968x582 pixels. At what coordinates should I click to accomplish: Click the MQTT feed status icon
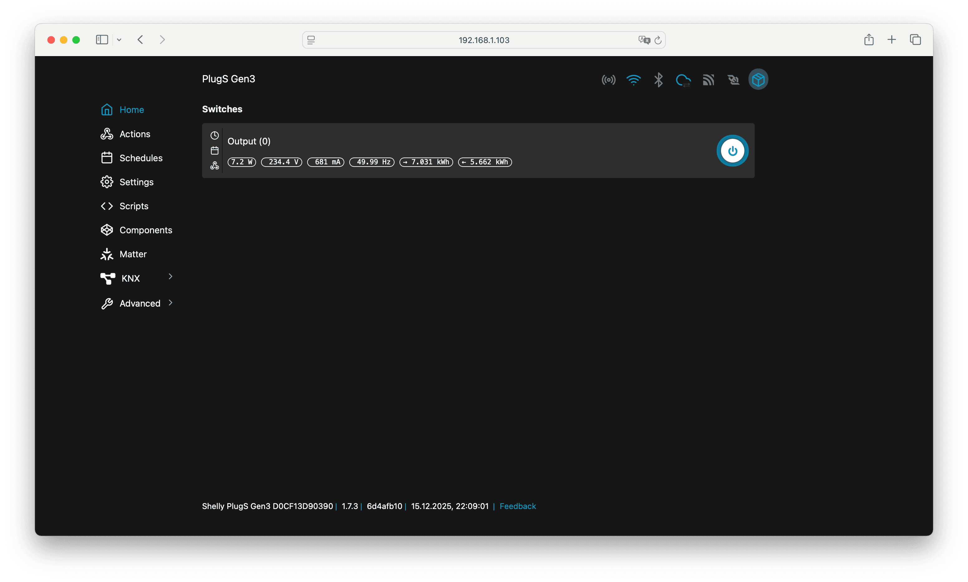(x=708, y=80)
